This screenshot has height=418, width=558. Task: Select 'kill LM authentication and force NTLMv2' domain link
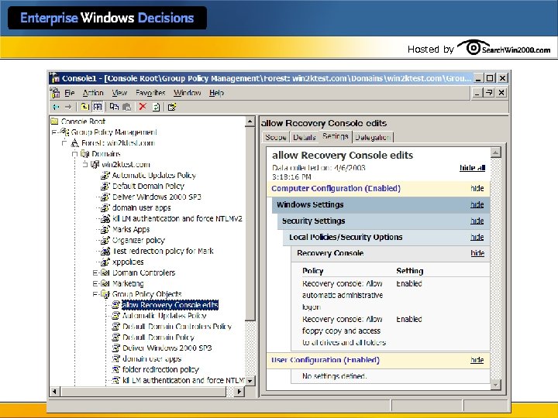click(x=177, y=218)
